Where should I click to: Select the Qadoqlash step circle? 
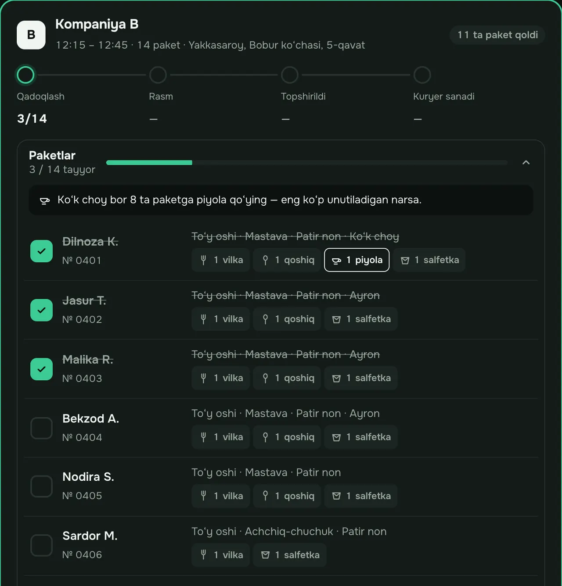25,75
